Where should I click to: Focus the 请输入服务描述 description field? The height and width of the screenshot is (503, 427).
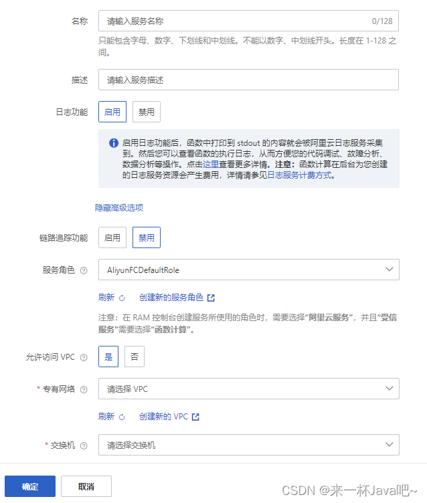pyautogui.click(x=248, y=80)
